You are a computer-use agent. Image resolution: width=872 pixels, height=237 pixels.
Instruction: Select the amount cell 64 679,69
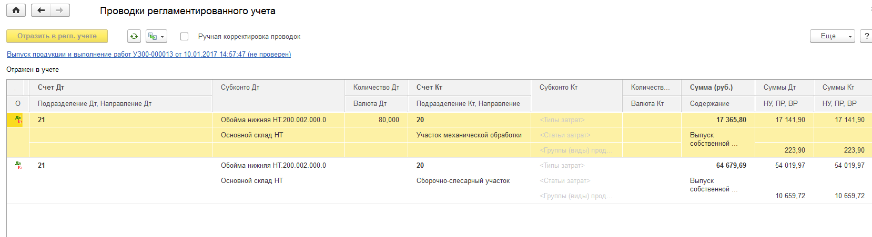point(731,166)
